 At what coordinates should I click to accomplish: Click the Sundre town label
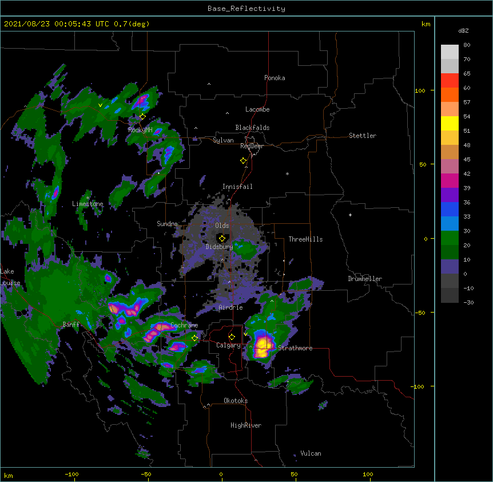pos(167,224)
